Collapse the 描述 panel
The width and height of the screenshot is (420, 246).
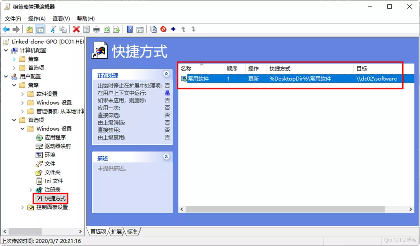tap(166, 157)
